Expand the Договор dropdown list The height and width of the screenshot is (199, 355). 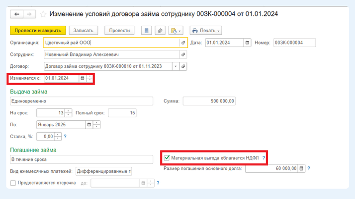(x=175, y=66)
